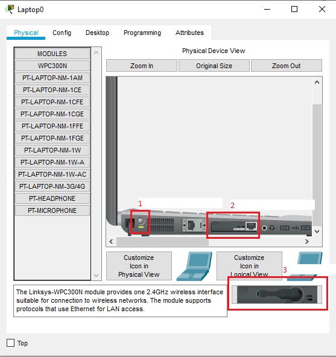Click the physical view laptop icon
Image resolution: width=336 pixels, height=357 pixels.
(194, 266)
